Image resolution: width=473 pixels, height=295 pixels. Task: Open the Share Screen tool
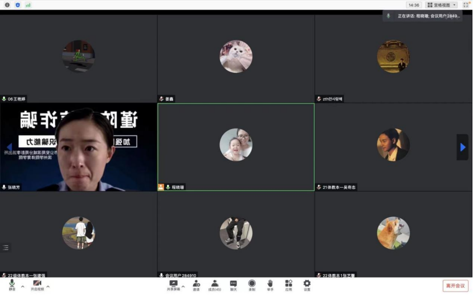(x=173, y=284)
